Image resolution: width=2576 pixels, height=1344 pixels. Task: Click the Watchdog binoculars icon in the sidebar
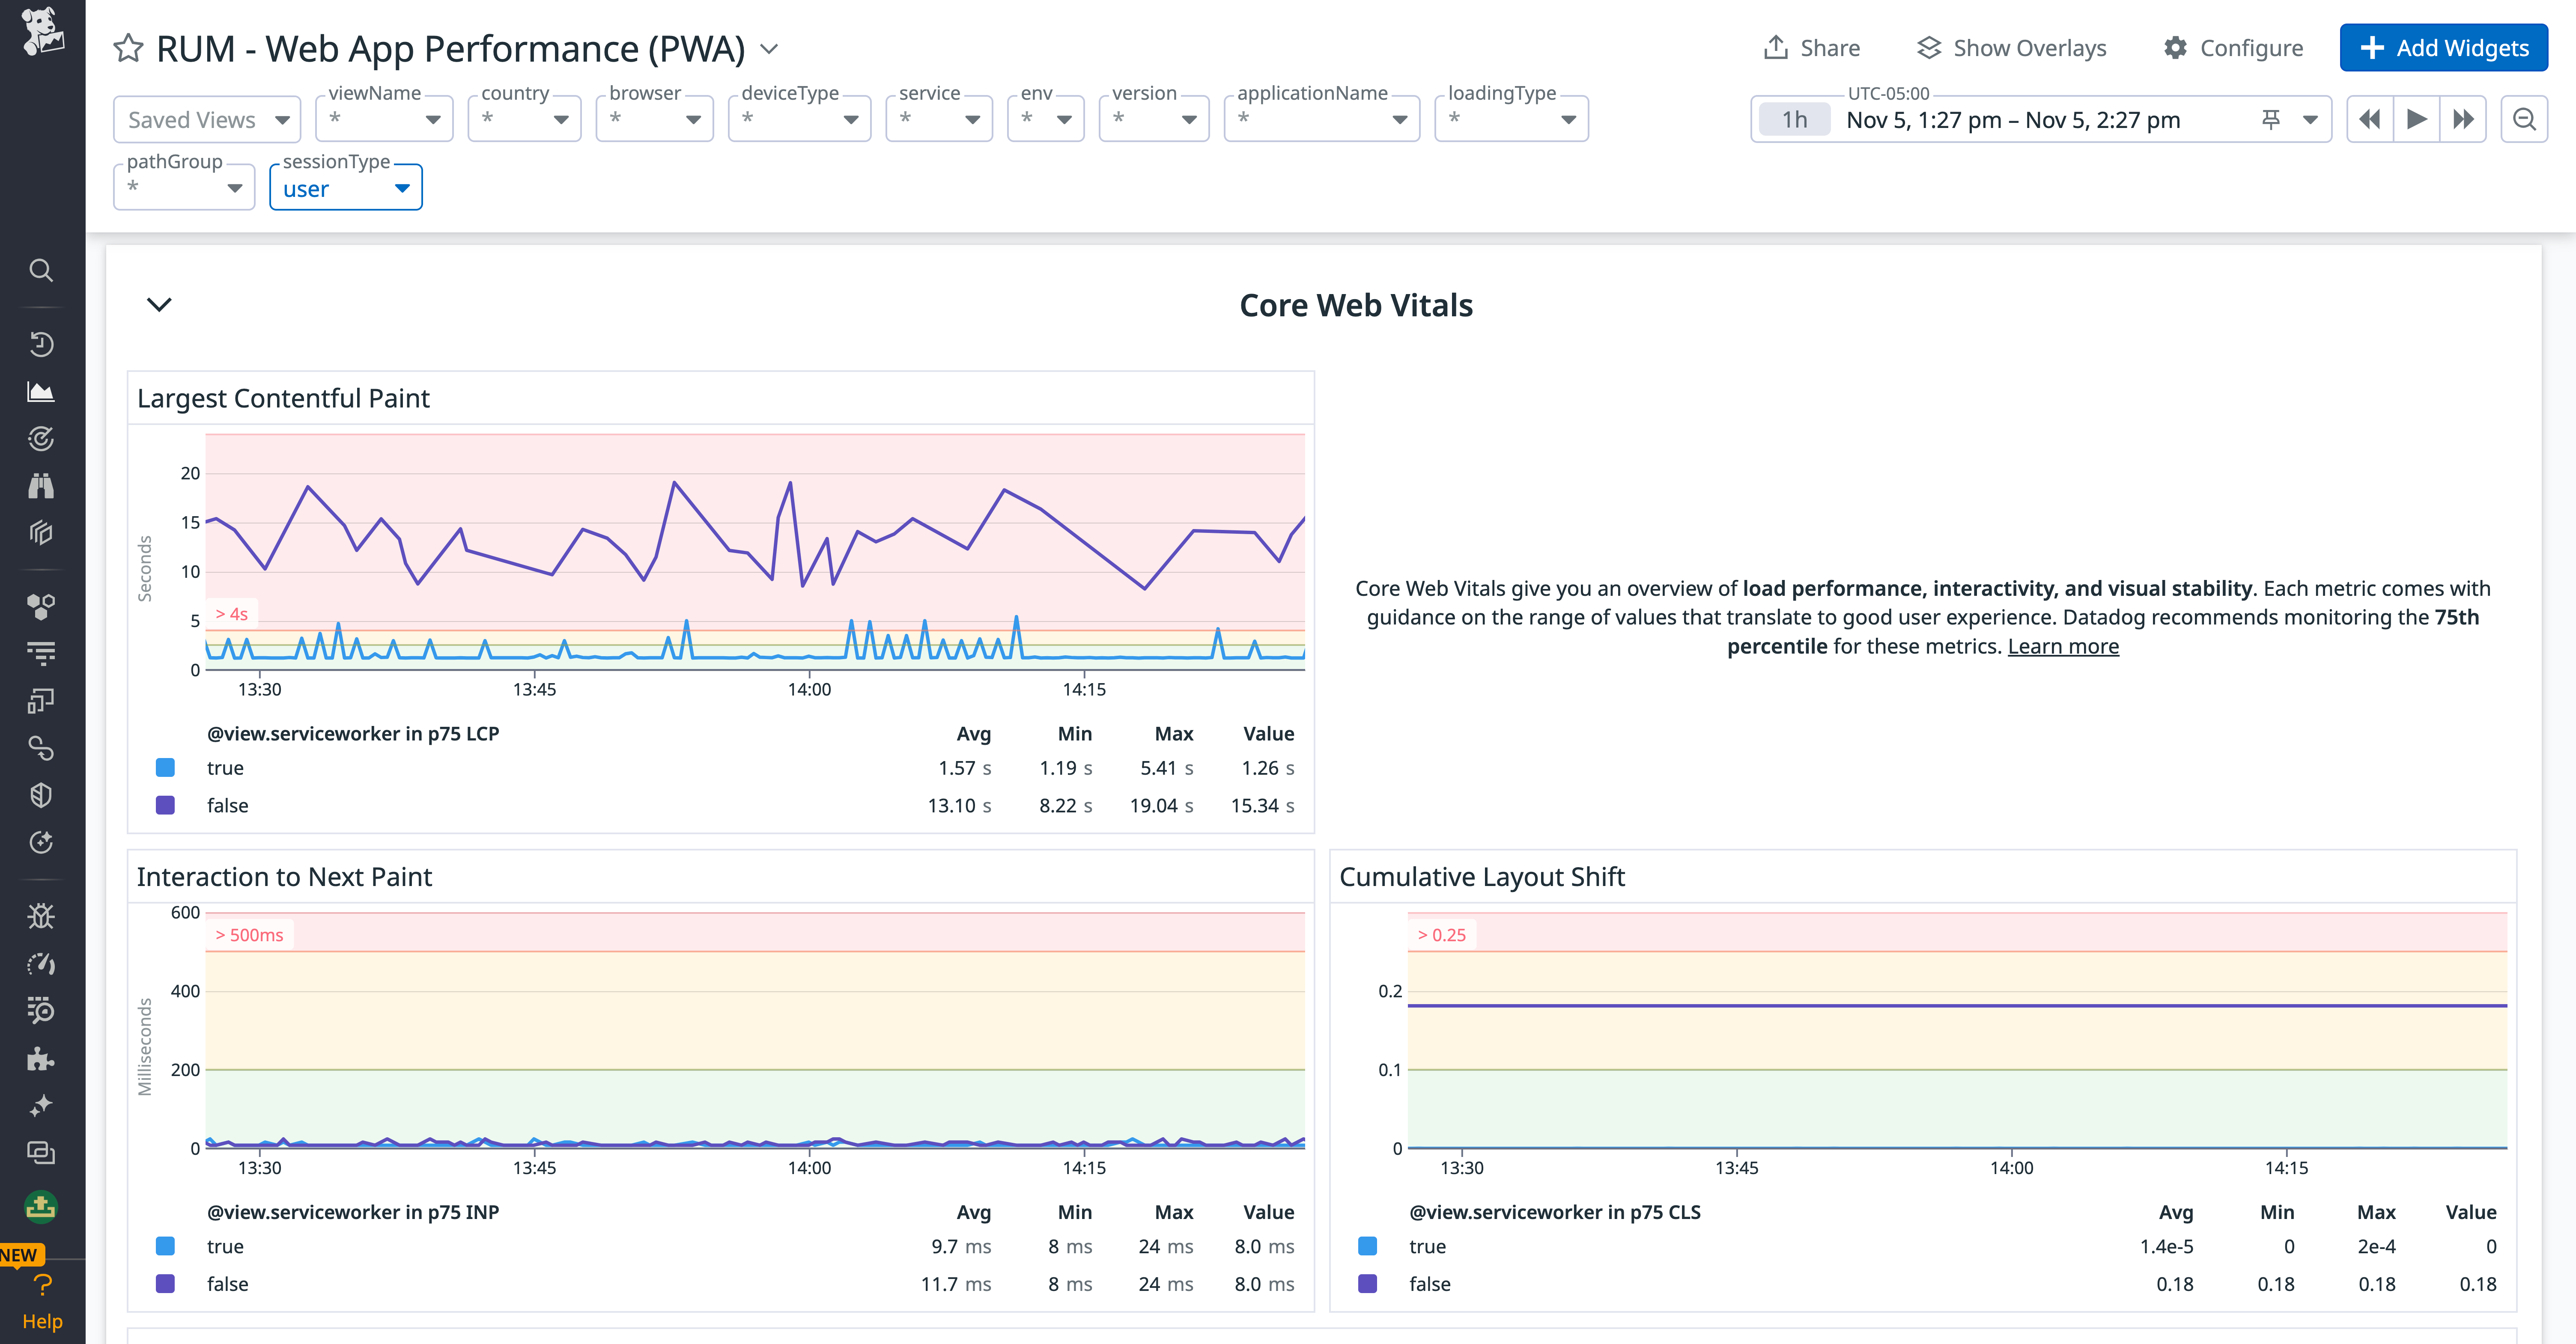point(41,487)
